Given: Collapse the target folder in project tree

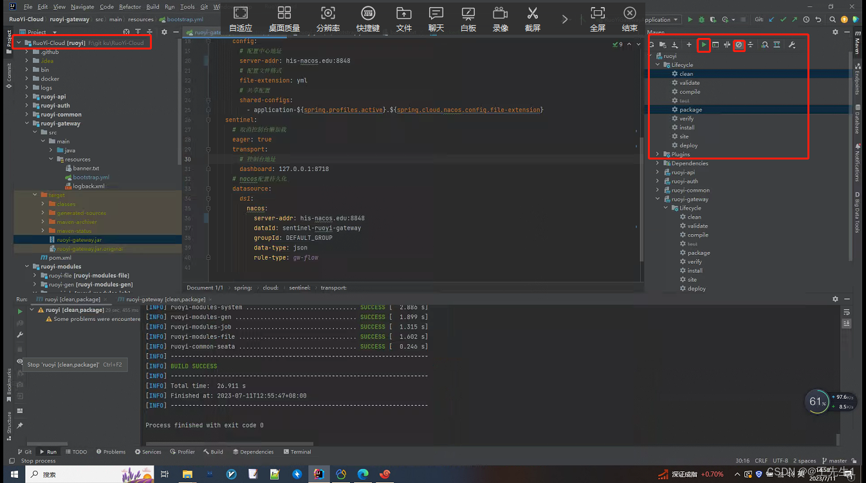Looking at the screenshot, I should click(x=35, y=195).
